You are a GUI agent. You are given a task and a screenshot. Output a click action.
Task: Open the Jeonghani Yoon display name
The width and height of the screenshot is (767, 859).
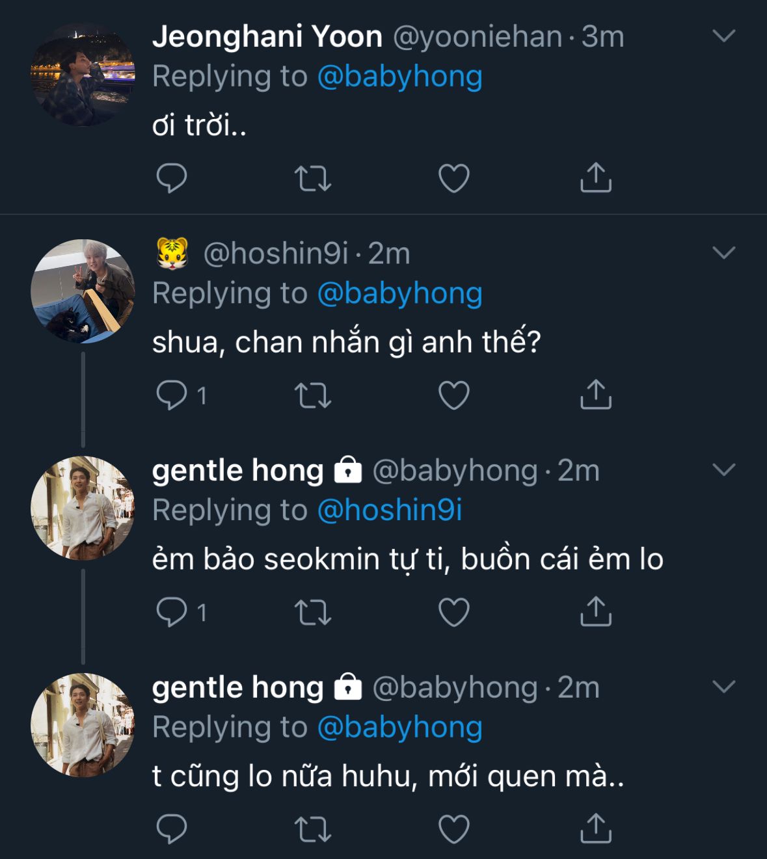[267, 36]
